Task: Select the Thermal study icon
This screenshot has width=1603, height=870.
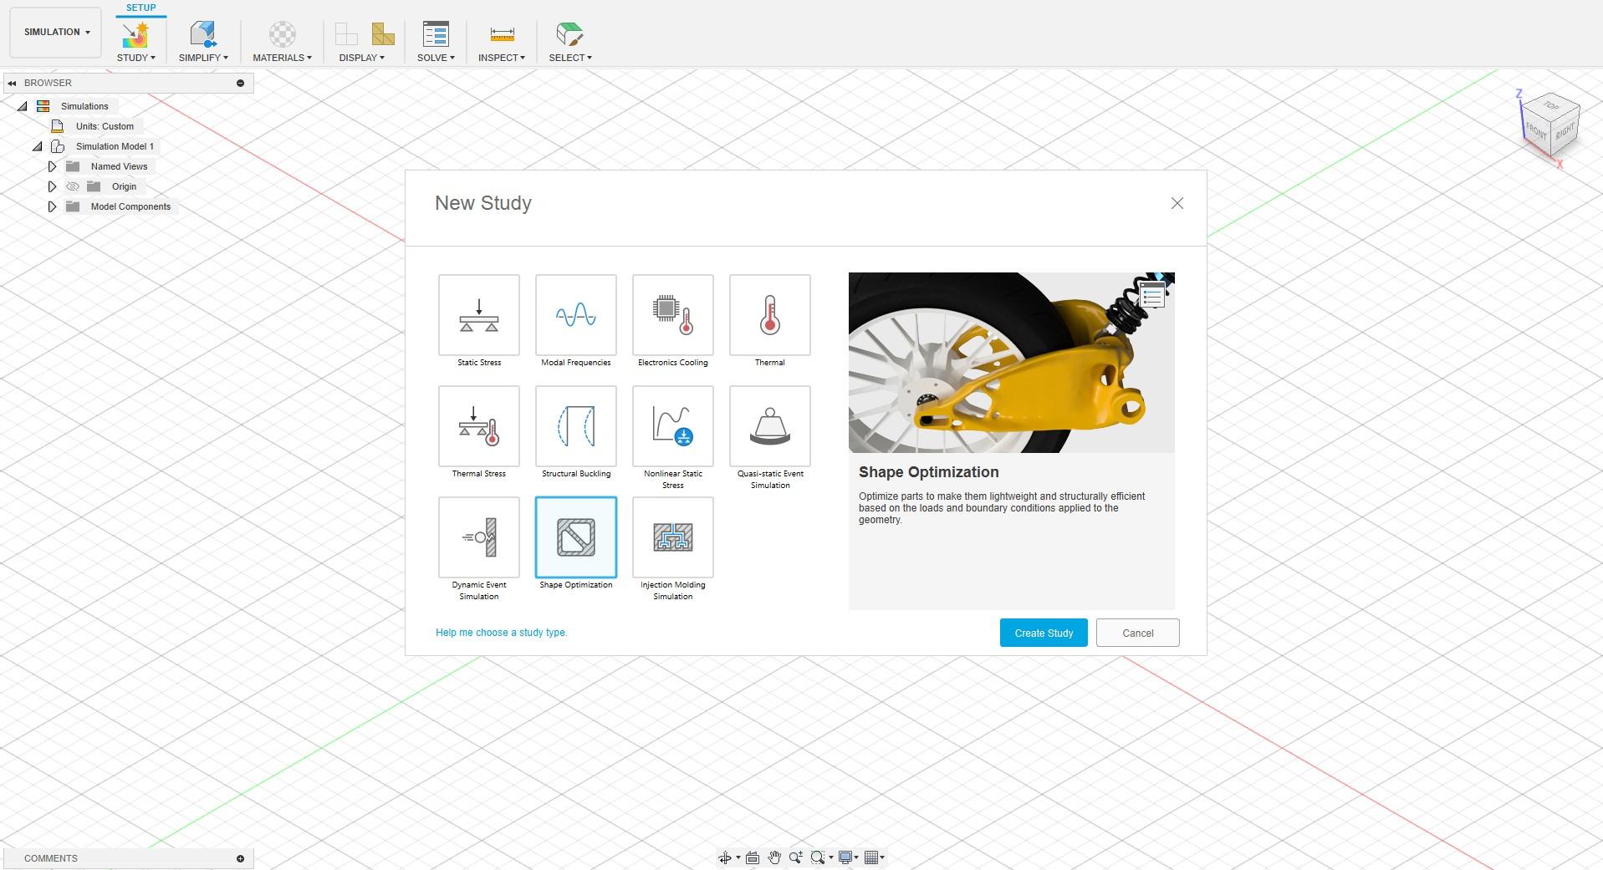Action: 769,315
